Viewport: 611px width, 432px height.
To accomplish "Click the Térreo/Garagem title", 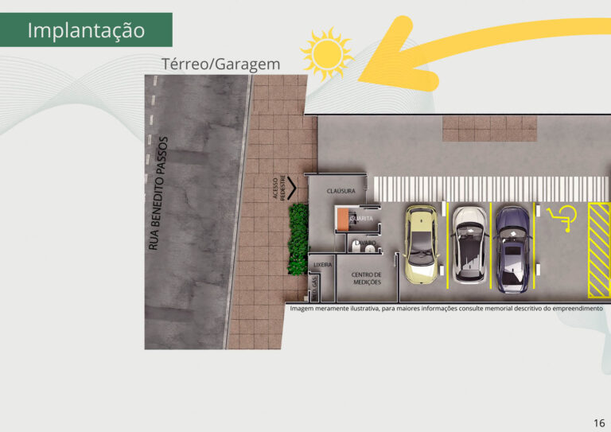I will point(220,64).
